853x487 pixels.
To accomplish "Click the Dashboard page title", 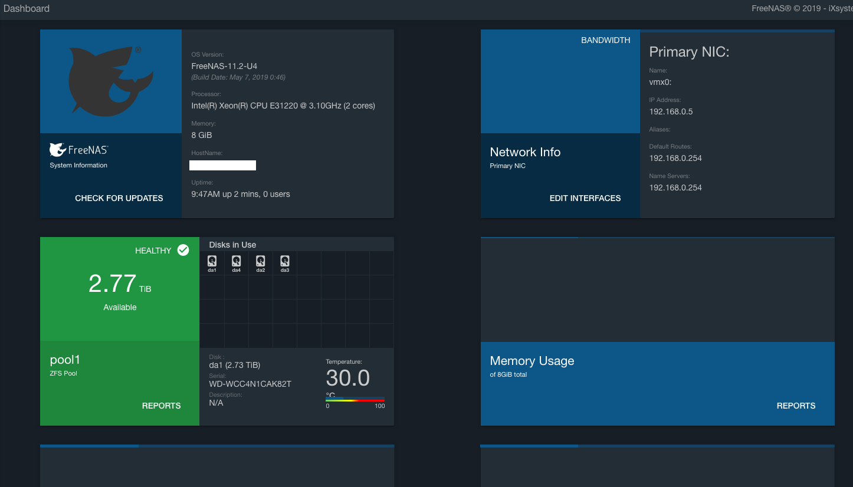I will (x=27, y=8).
